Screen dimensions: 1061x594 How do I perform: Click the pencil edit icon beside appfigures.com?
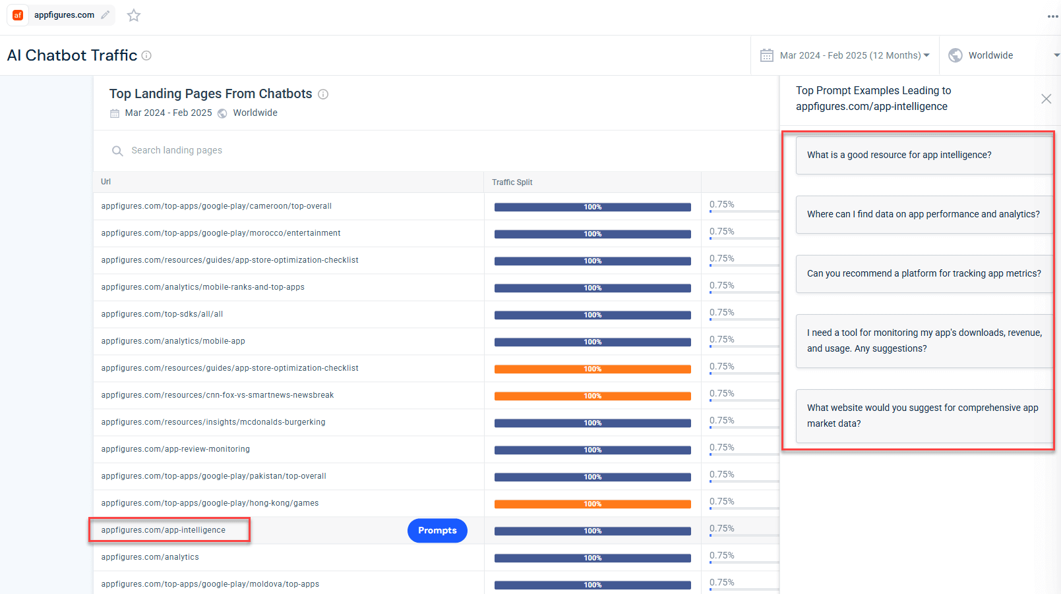(x=105, y=15)
